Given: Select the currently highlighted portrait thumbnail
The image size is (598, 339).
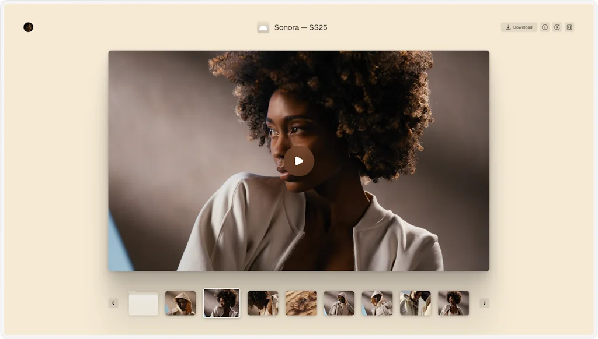Looking at the screenshot, I should coord(221,302).
